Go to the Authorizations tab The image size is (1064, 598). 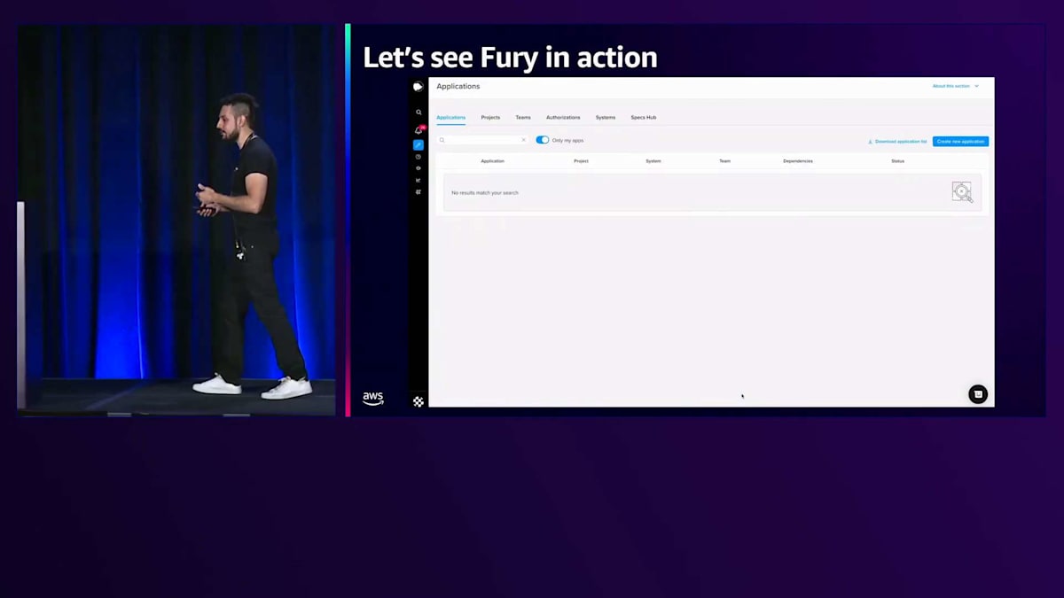[563, 117]
